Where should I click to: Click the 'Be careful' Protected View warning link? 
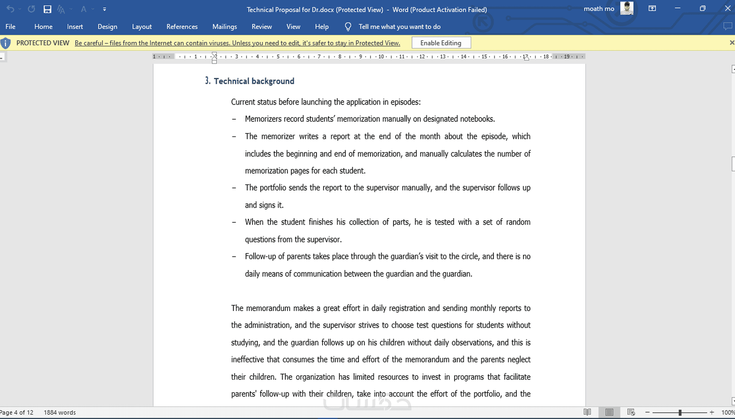tap(237, 43)
